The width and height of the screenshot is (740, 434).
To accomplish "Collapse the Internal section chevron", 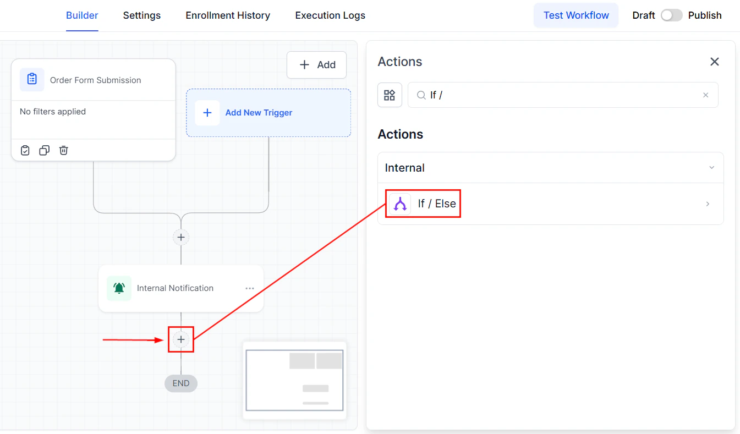I will click(x=712, y=168).
